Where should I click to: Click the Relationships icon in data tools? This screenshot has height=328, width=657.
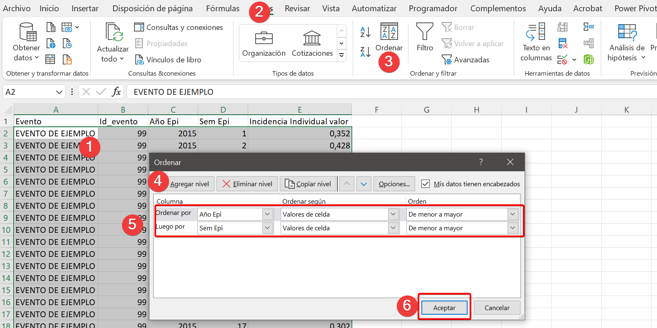click(x=589, y=43)
